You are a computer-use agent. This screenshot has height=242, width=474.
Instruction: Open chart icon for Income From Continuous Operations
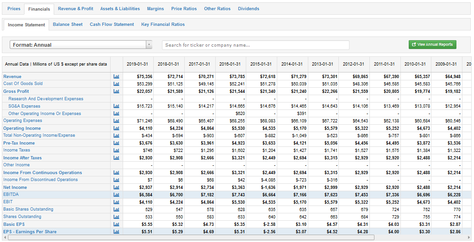point(116,173)
